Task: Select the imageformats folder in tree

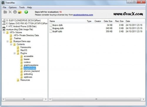Action: pos(30,68)
